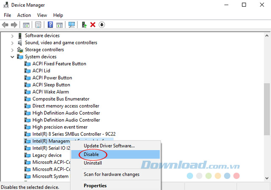Select ACPI Power Button device

(52, 78)
